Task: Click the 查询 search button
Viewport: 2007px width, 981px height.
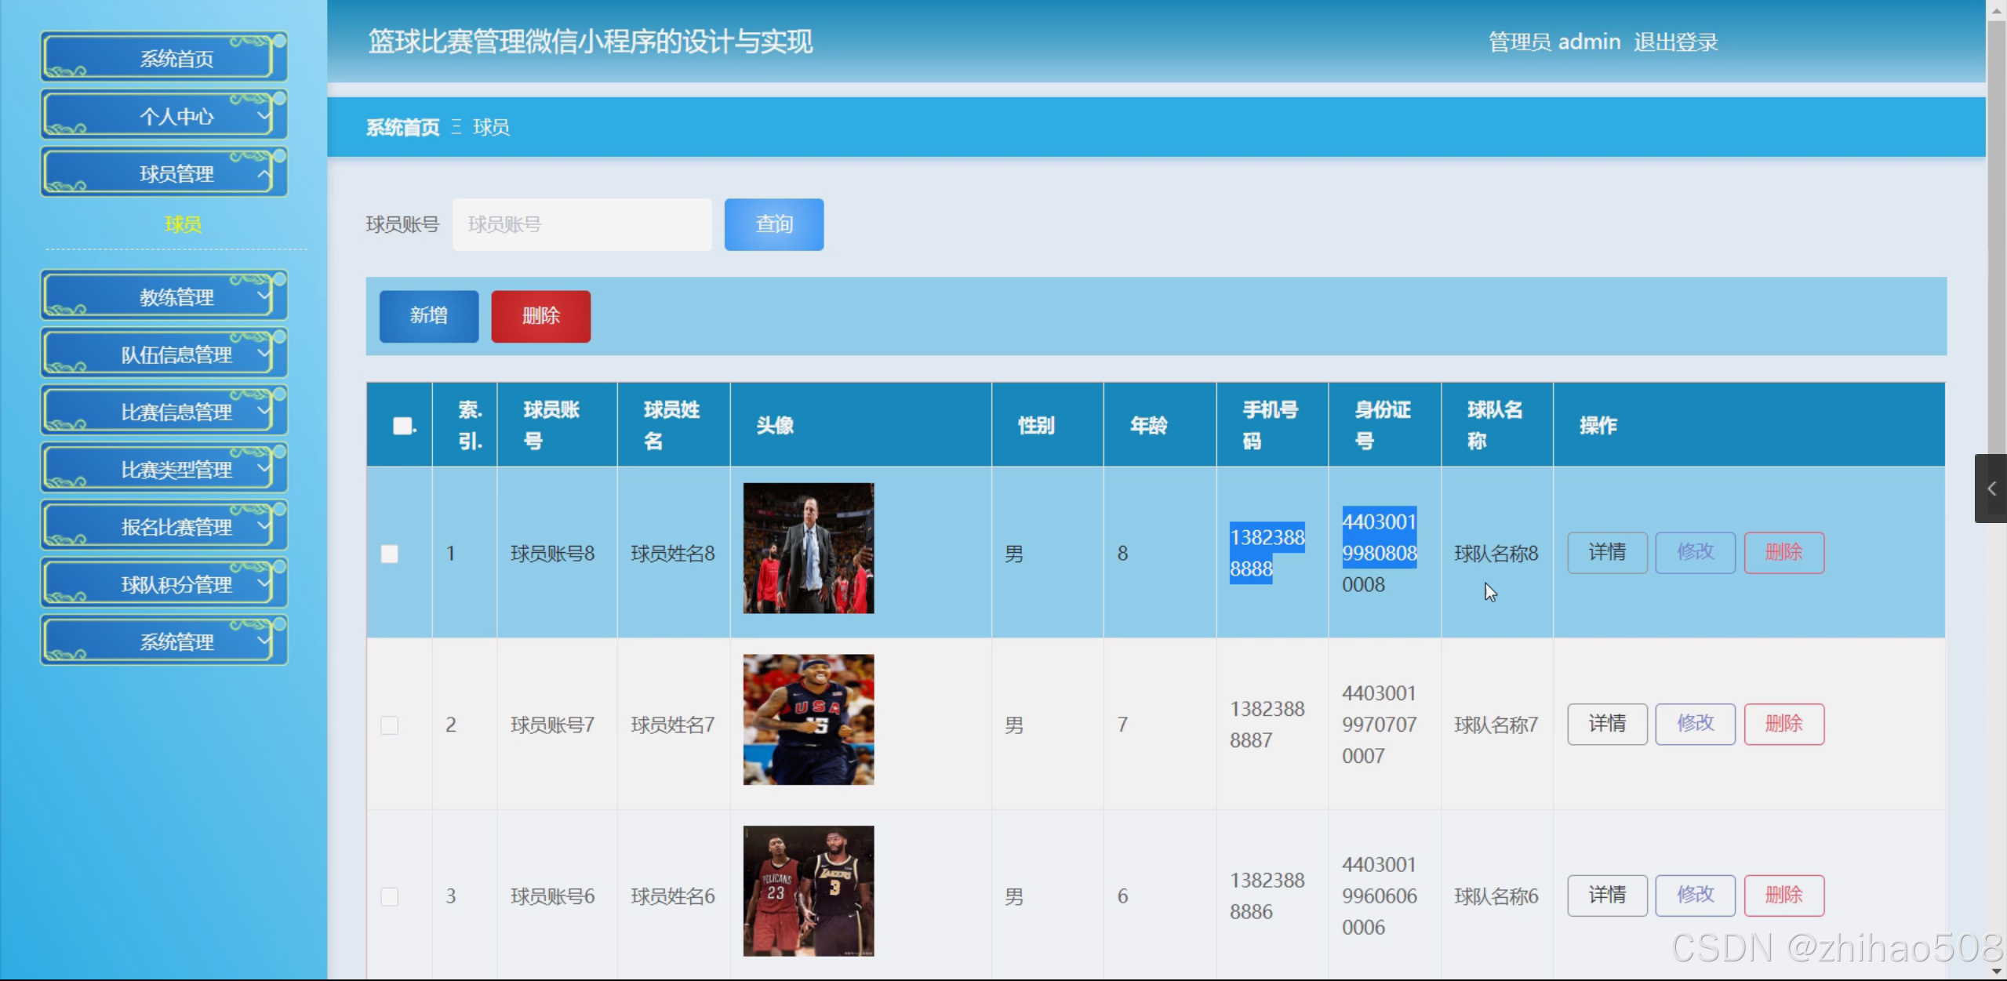Action: point(773,224)
